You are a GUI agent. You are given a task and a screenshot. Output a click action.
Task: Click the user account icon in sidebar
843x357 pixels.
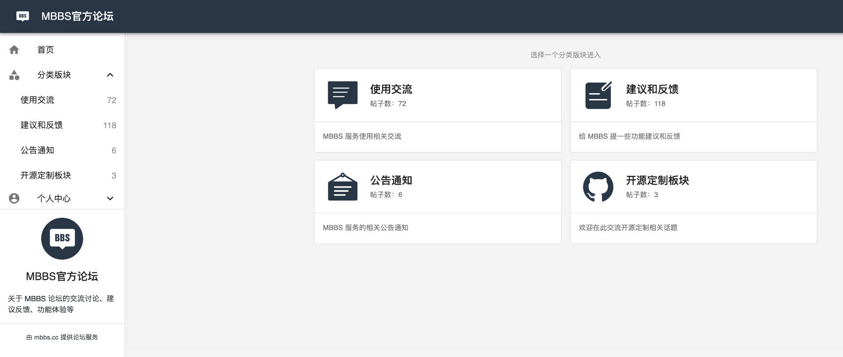tap(14, 198)
